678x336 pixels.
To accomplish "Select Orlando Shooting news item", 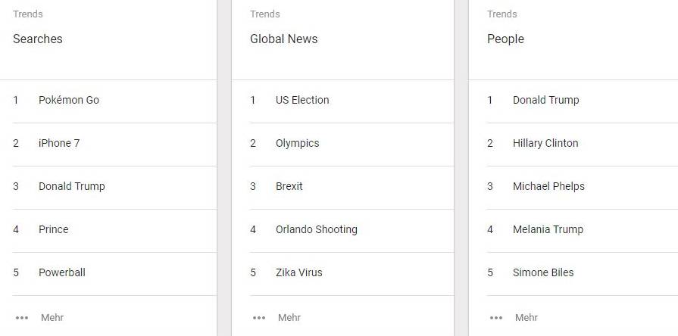I will tap(351, 231).
